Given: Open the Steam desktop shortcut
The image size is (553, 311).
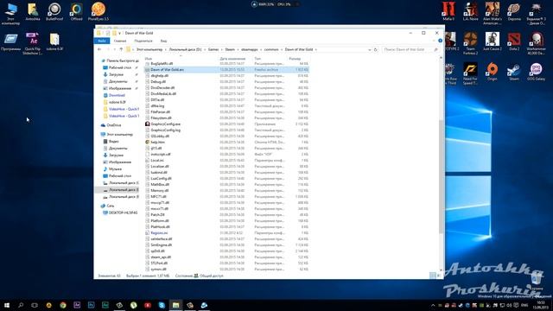Looking at the screenshot, I should [x=514, y=72].
